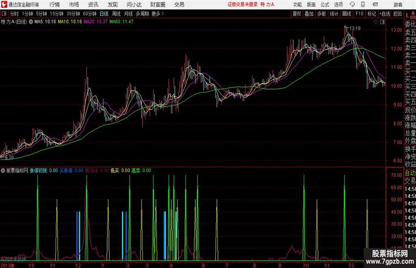Viewport: 416px width, 268px height.
Task: Click the 13.00 price axis label
Action: (x=396, y=30)
